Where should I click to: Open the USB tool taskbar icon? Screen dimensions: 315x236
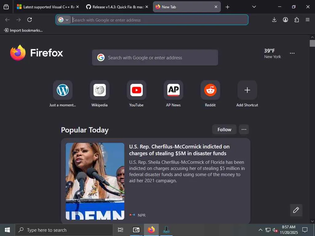(166, 230)
